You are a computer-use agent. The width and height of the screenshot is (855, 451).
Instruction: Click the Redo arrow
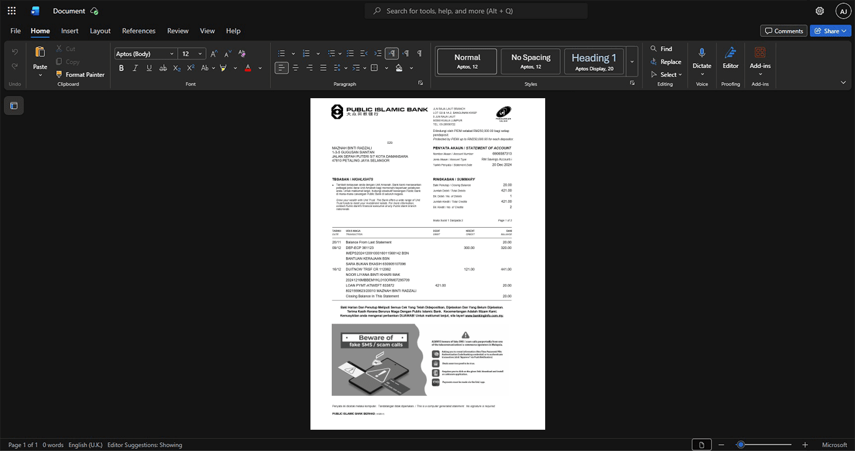14,66
